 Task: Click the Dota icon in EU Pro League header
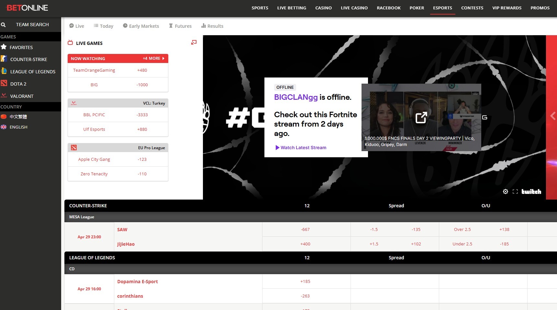(x=74, y=148)
